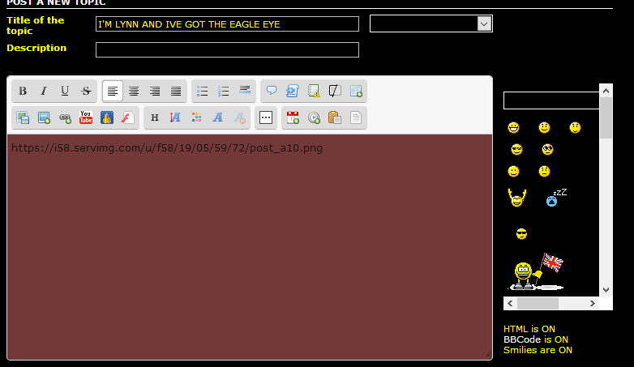Screen dimensions: 634x367
Task: Insert a spoiler notepad block
Action: [314, 91]
